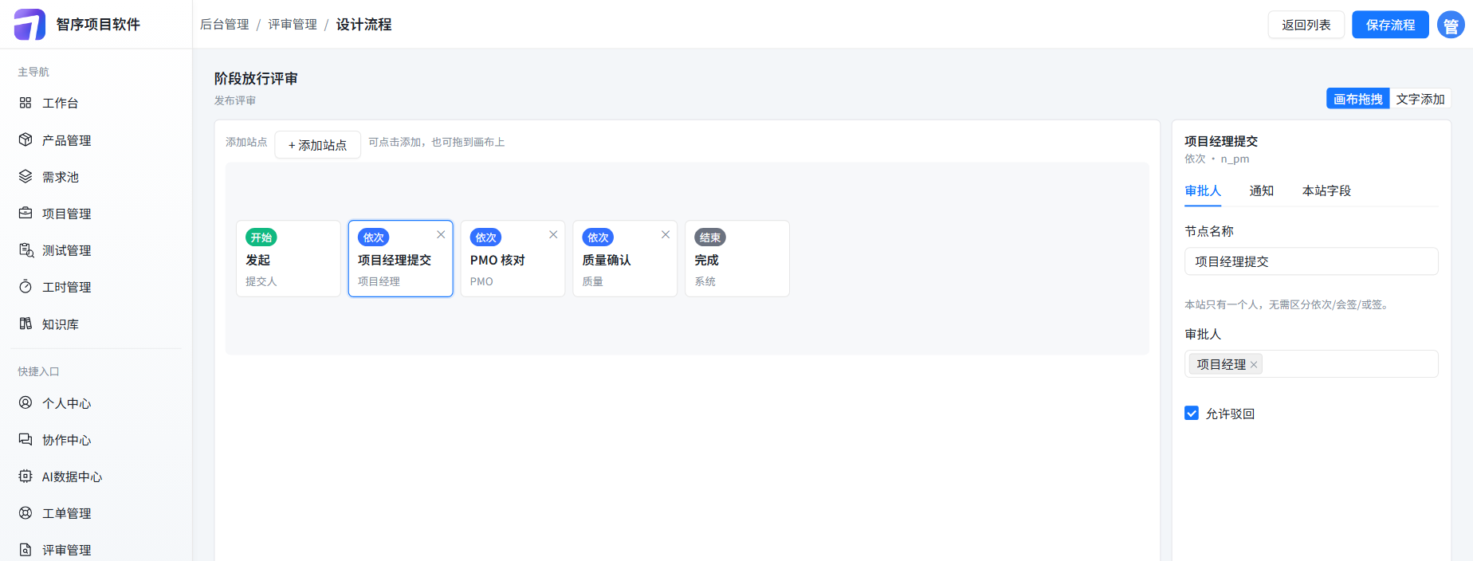Remove the 质量确认 node with its X
This screenshot has width=1473, height=561.
pyautogui.click(x=666, y=234)
